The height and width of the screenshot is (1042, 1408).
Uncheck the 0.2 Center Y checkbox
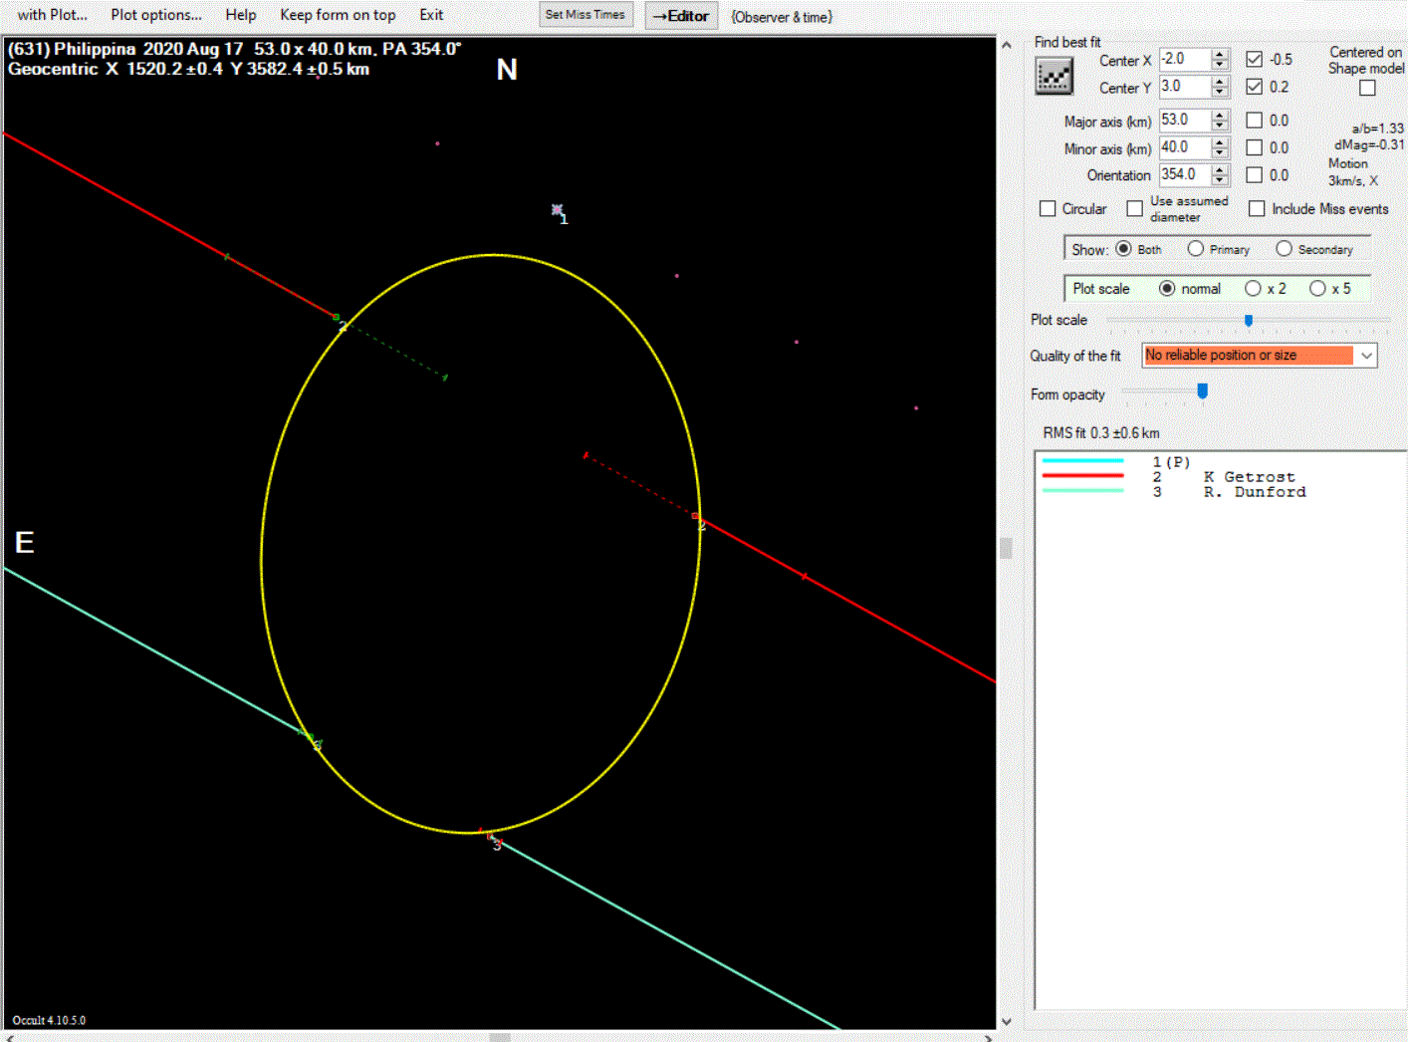point(1255,87)
